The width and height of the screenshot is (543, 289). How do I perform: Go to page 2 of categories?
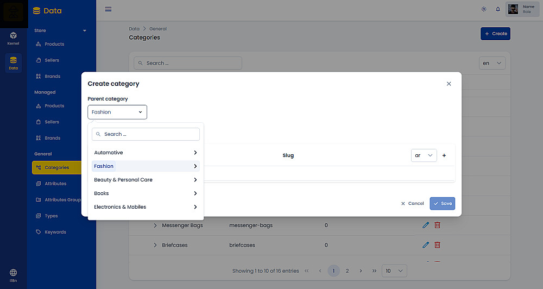tap(347, 271)
